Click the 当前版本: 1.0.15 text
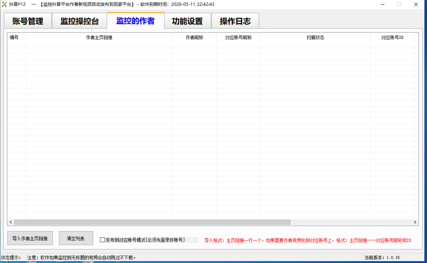 point(382,258)
